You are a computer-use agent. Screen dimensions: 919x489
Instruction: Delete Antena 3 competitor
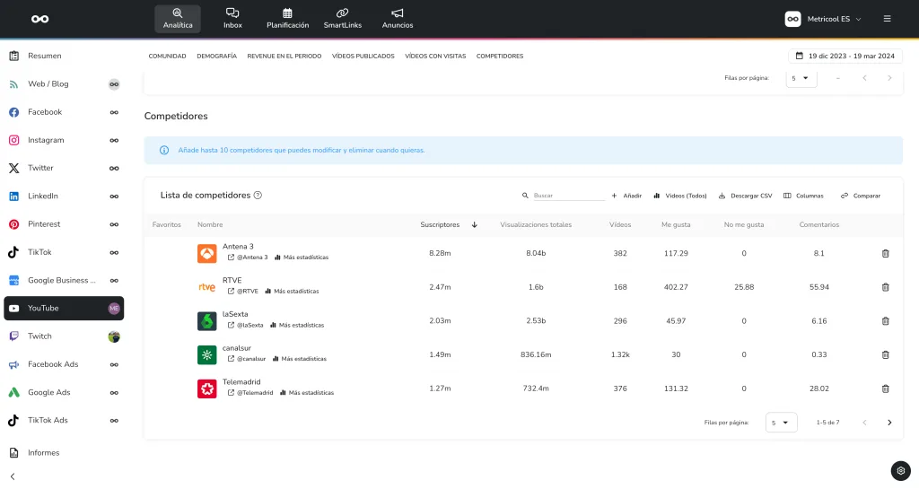coord(885,254)
